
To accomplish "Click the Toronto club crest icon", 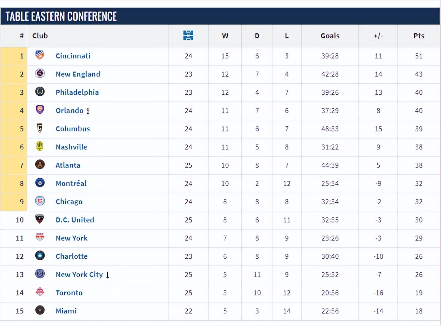I will [x=40, y=292].
